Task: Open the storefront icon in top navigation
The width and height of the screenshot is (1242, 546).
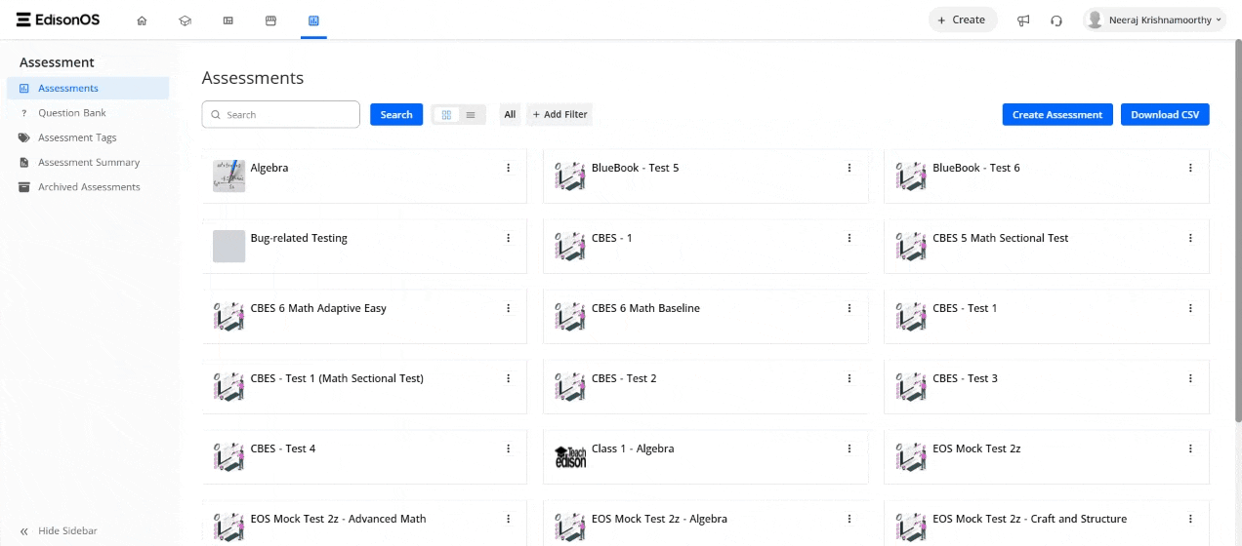Action: 270,20
